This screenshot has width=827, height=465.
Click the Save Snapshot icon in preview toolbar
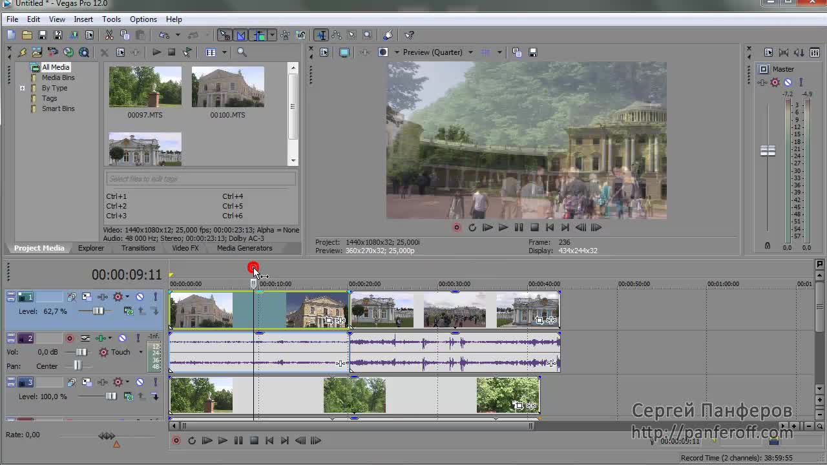point(532,52)
